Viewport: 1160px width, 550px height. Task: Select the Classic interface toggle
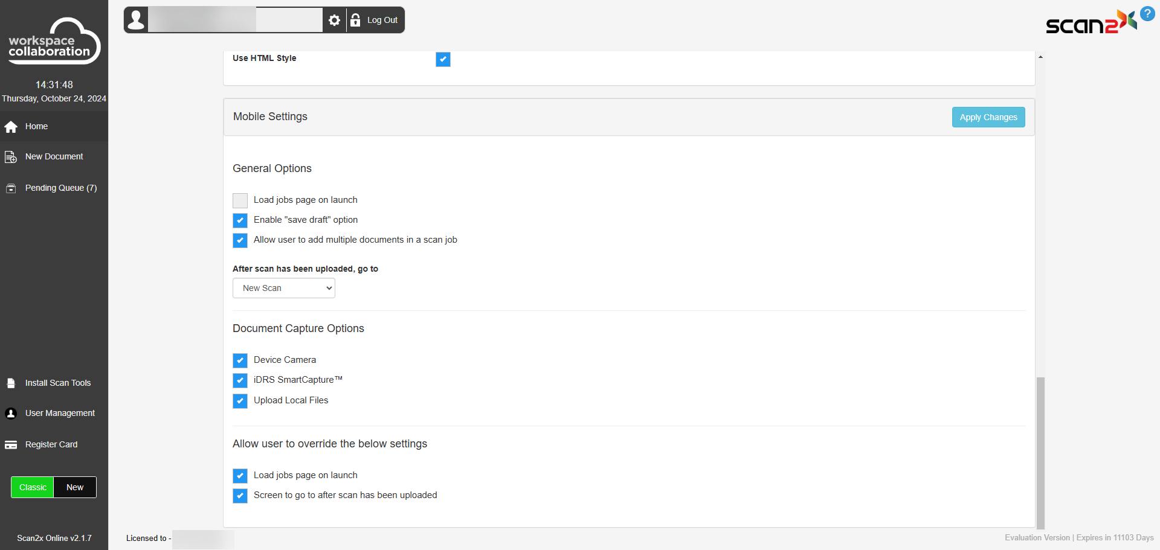(x=33, y=487)
